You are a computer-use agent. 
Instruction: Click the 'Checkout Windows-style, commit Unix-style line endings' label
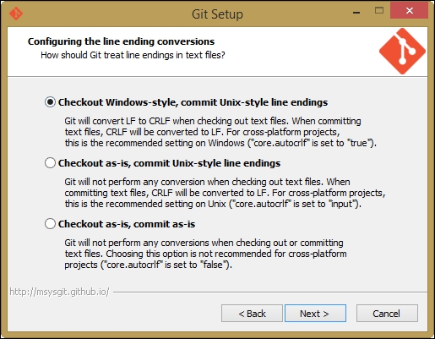[x=193, y=102]
